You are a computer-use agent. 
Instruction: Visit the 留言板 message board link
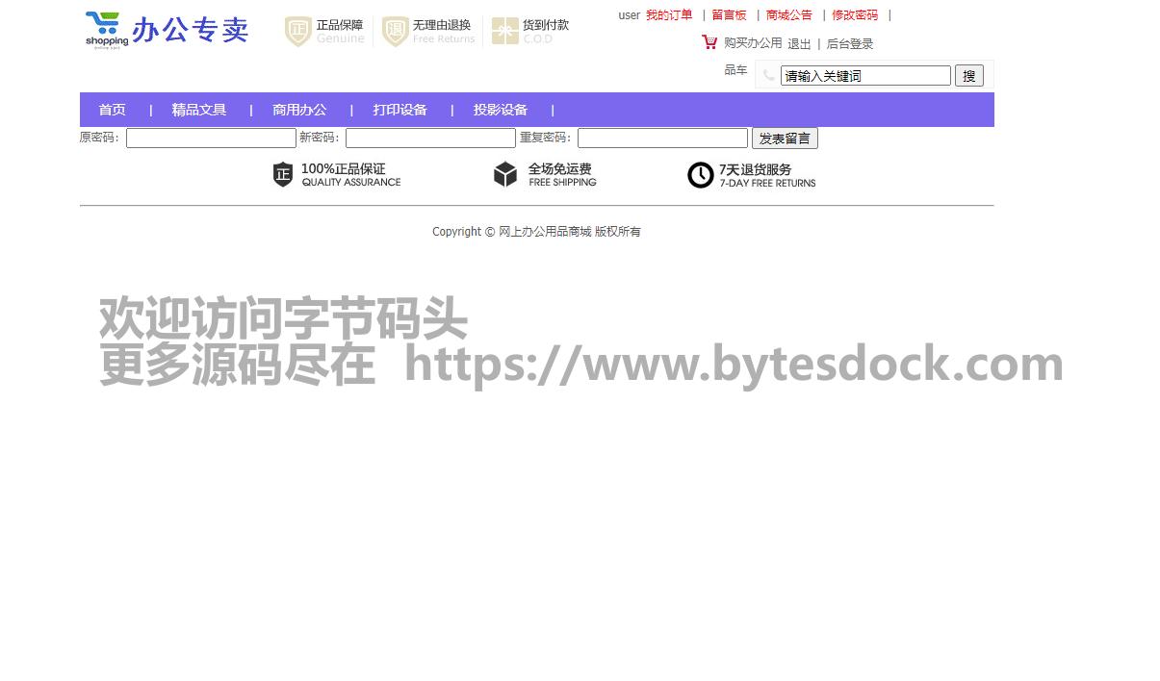pyautogui.click(x=729, y=15)
